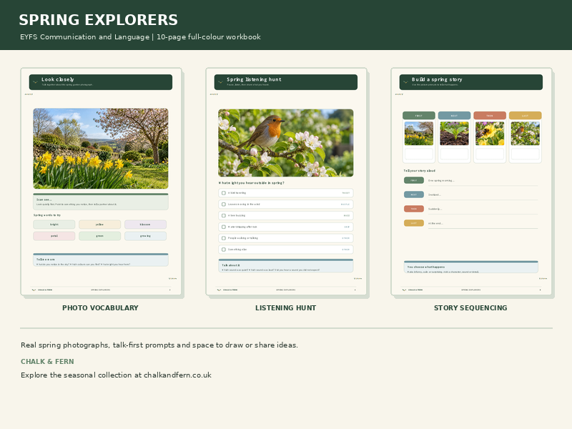Click the 'Tell your story aloud' heading
This screenshot has width=572, height=429.
(x=420, y=171)
